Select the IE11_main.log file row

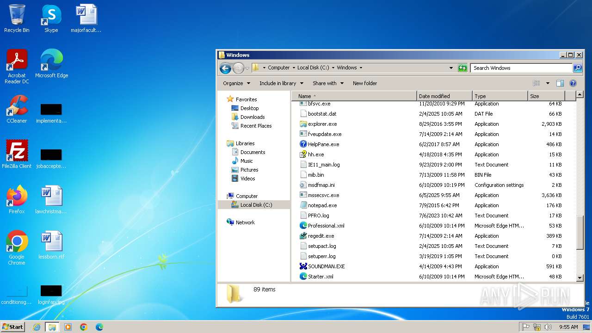pyautogui.click(x=434, y=165)
